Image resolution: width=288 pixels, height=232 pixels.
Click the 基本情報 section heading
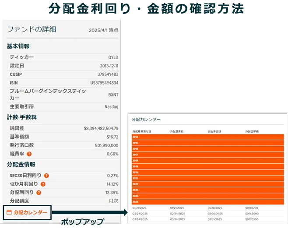click(x=18, y=46)
